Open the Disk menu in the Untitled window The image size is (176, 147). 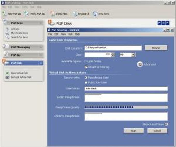(70, 34)
